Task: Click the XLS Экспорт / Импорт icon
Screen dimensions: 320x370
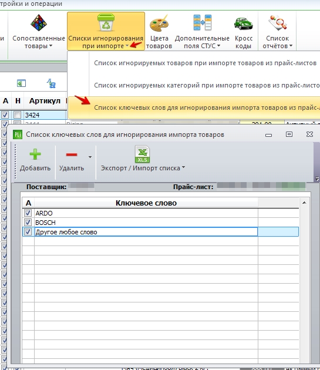Action: pyautogui.click(x=142, y=154)
